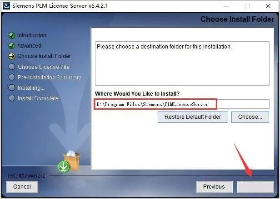Click the green checkmark beside Introduction
Viewport: 280px width, 199px height.
(12, 35)
